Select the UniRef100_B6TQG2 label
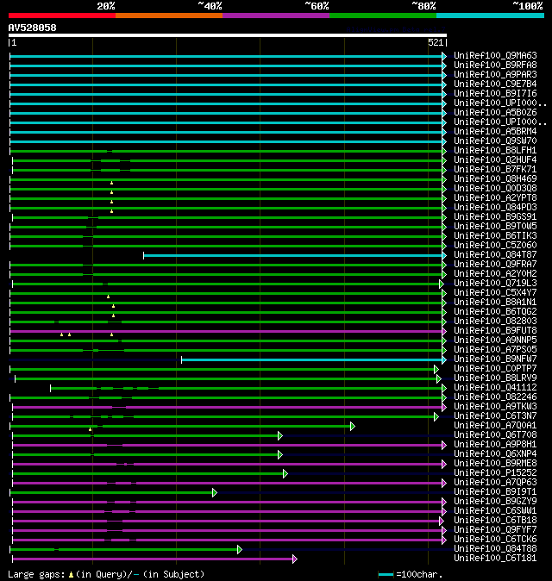The width and height of the screenshot is (552, 581). [x=495, y=312]
